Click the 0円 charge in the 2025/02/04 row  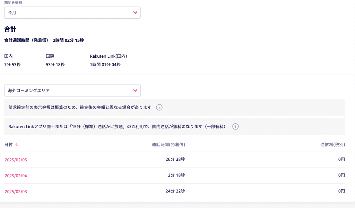[x=341, y=175]
